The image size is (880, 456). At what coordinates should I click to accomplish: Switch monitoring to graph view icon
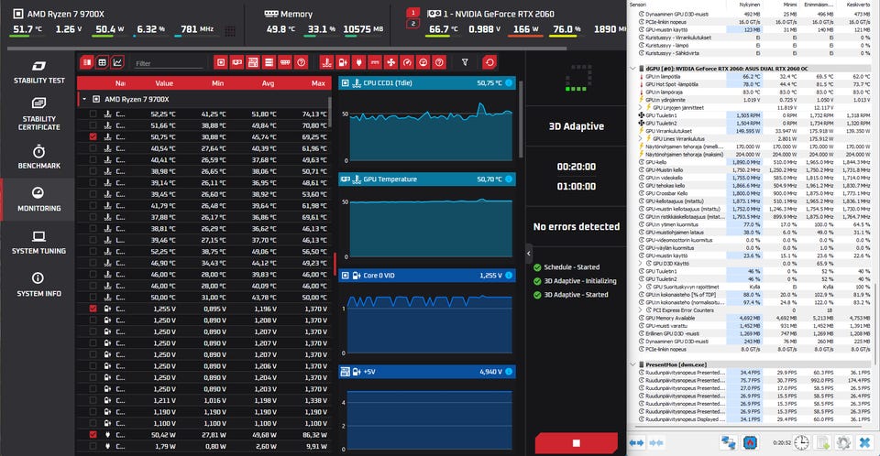tap(117, 62)
